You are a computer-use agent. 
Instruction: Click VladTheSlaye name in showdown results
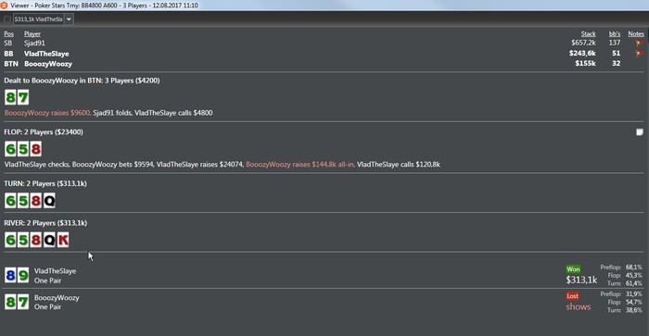tap(55, 271)
